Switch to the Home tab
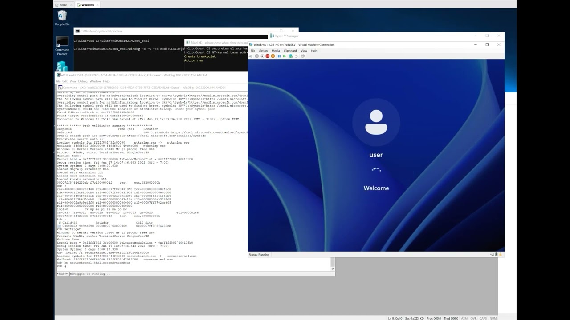Image resolution: width=570 pixels, height=320 pixels. point(64,5)
